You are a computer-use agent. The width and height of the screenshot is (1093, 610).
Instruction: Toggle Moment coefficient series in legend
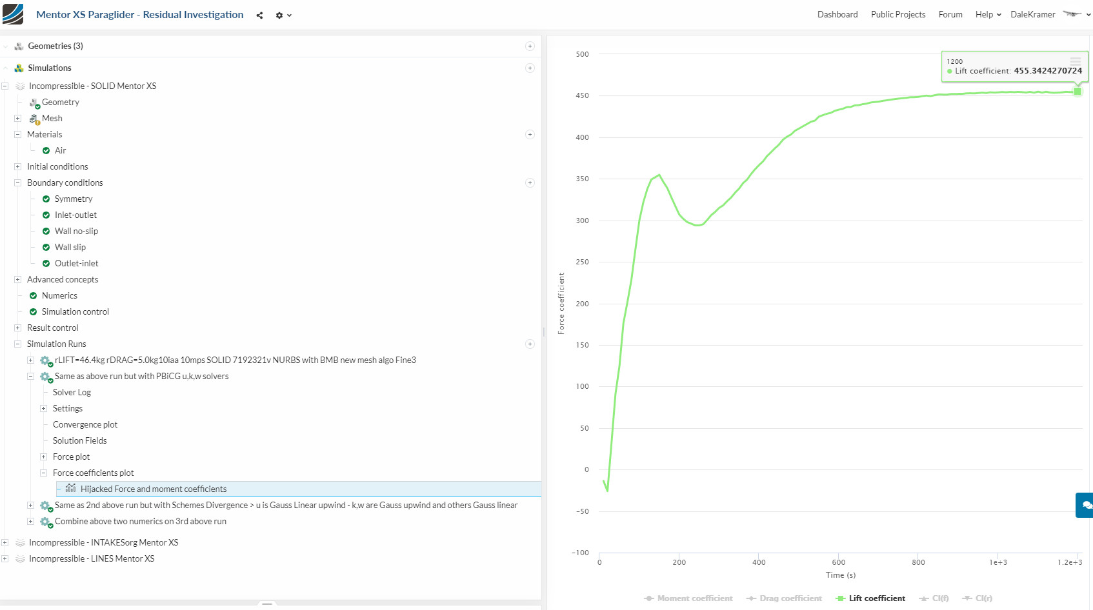pos(688,598)
